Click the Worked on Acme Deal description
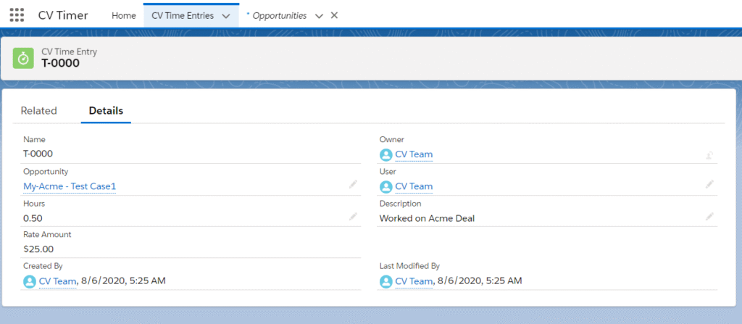742x324 pixels. pos(427,218)
